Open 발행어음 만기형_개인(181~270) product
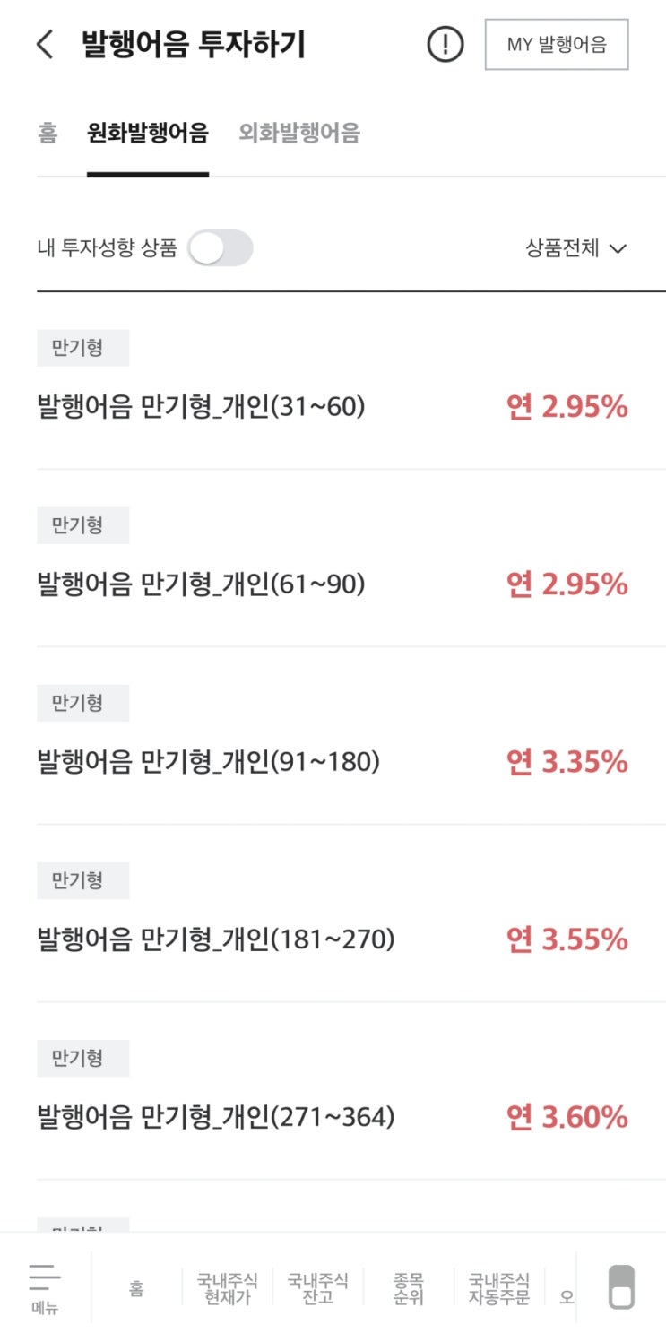 pyautogui.click(x=333, y=922)
